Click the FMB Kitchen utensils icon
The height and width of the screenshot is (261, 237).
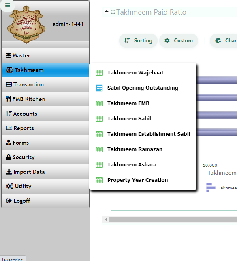pos(9,99)
